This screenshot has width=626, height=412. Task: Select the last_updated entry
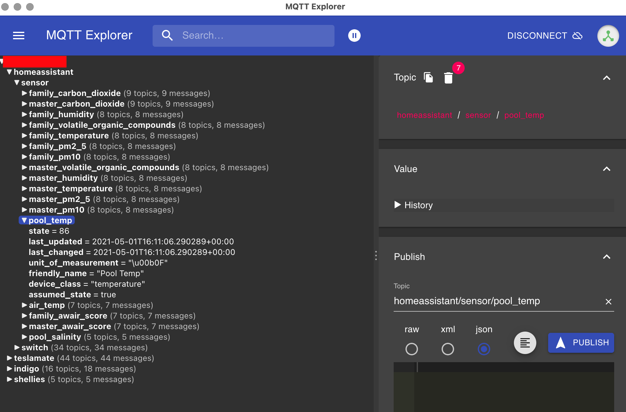pos(131,242)
